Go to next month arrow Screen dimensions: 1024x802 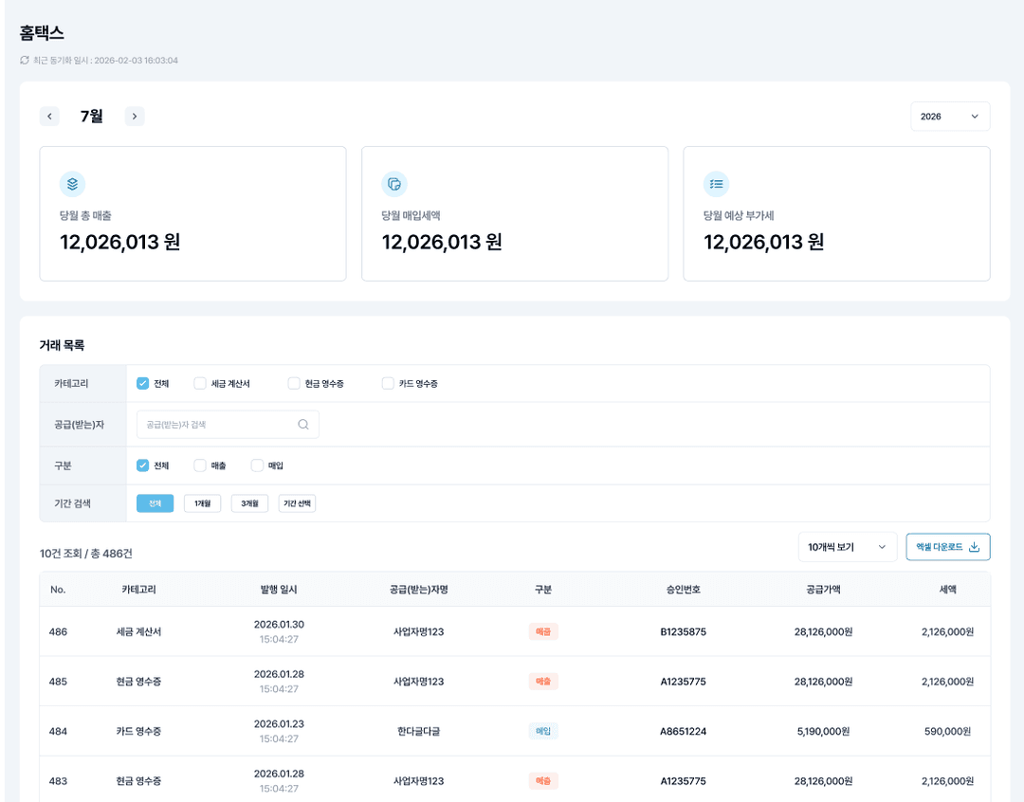coord(135,117)
